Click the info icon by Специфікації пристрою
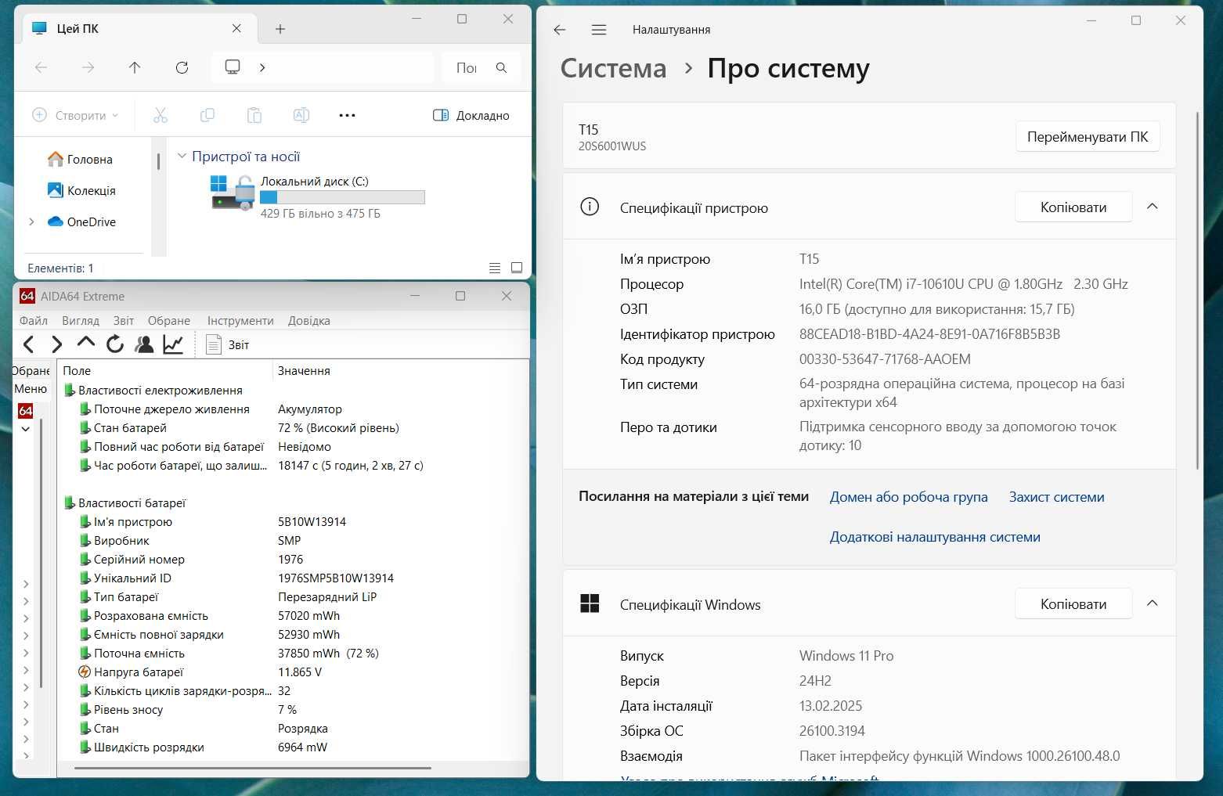Image resolution: width=1223 pixels, height=796 pixels. pyautogui.click(x=590, y=207)
